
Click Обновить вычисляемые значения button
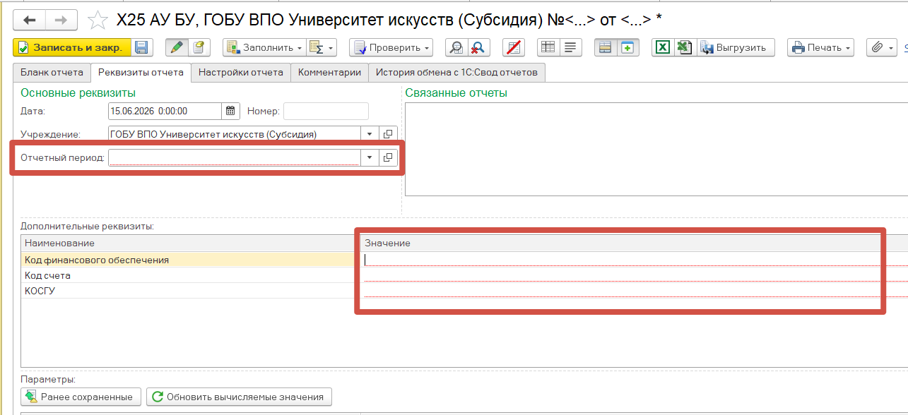click(239, 397)
